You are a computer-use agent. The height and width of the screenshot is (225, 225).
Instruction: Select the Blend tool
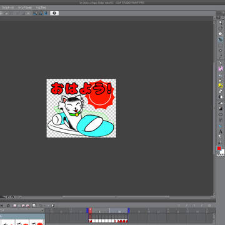pyautogui.click(x=221, y=97)
